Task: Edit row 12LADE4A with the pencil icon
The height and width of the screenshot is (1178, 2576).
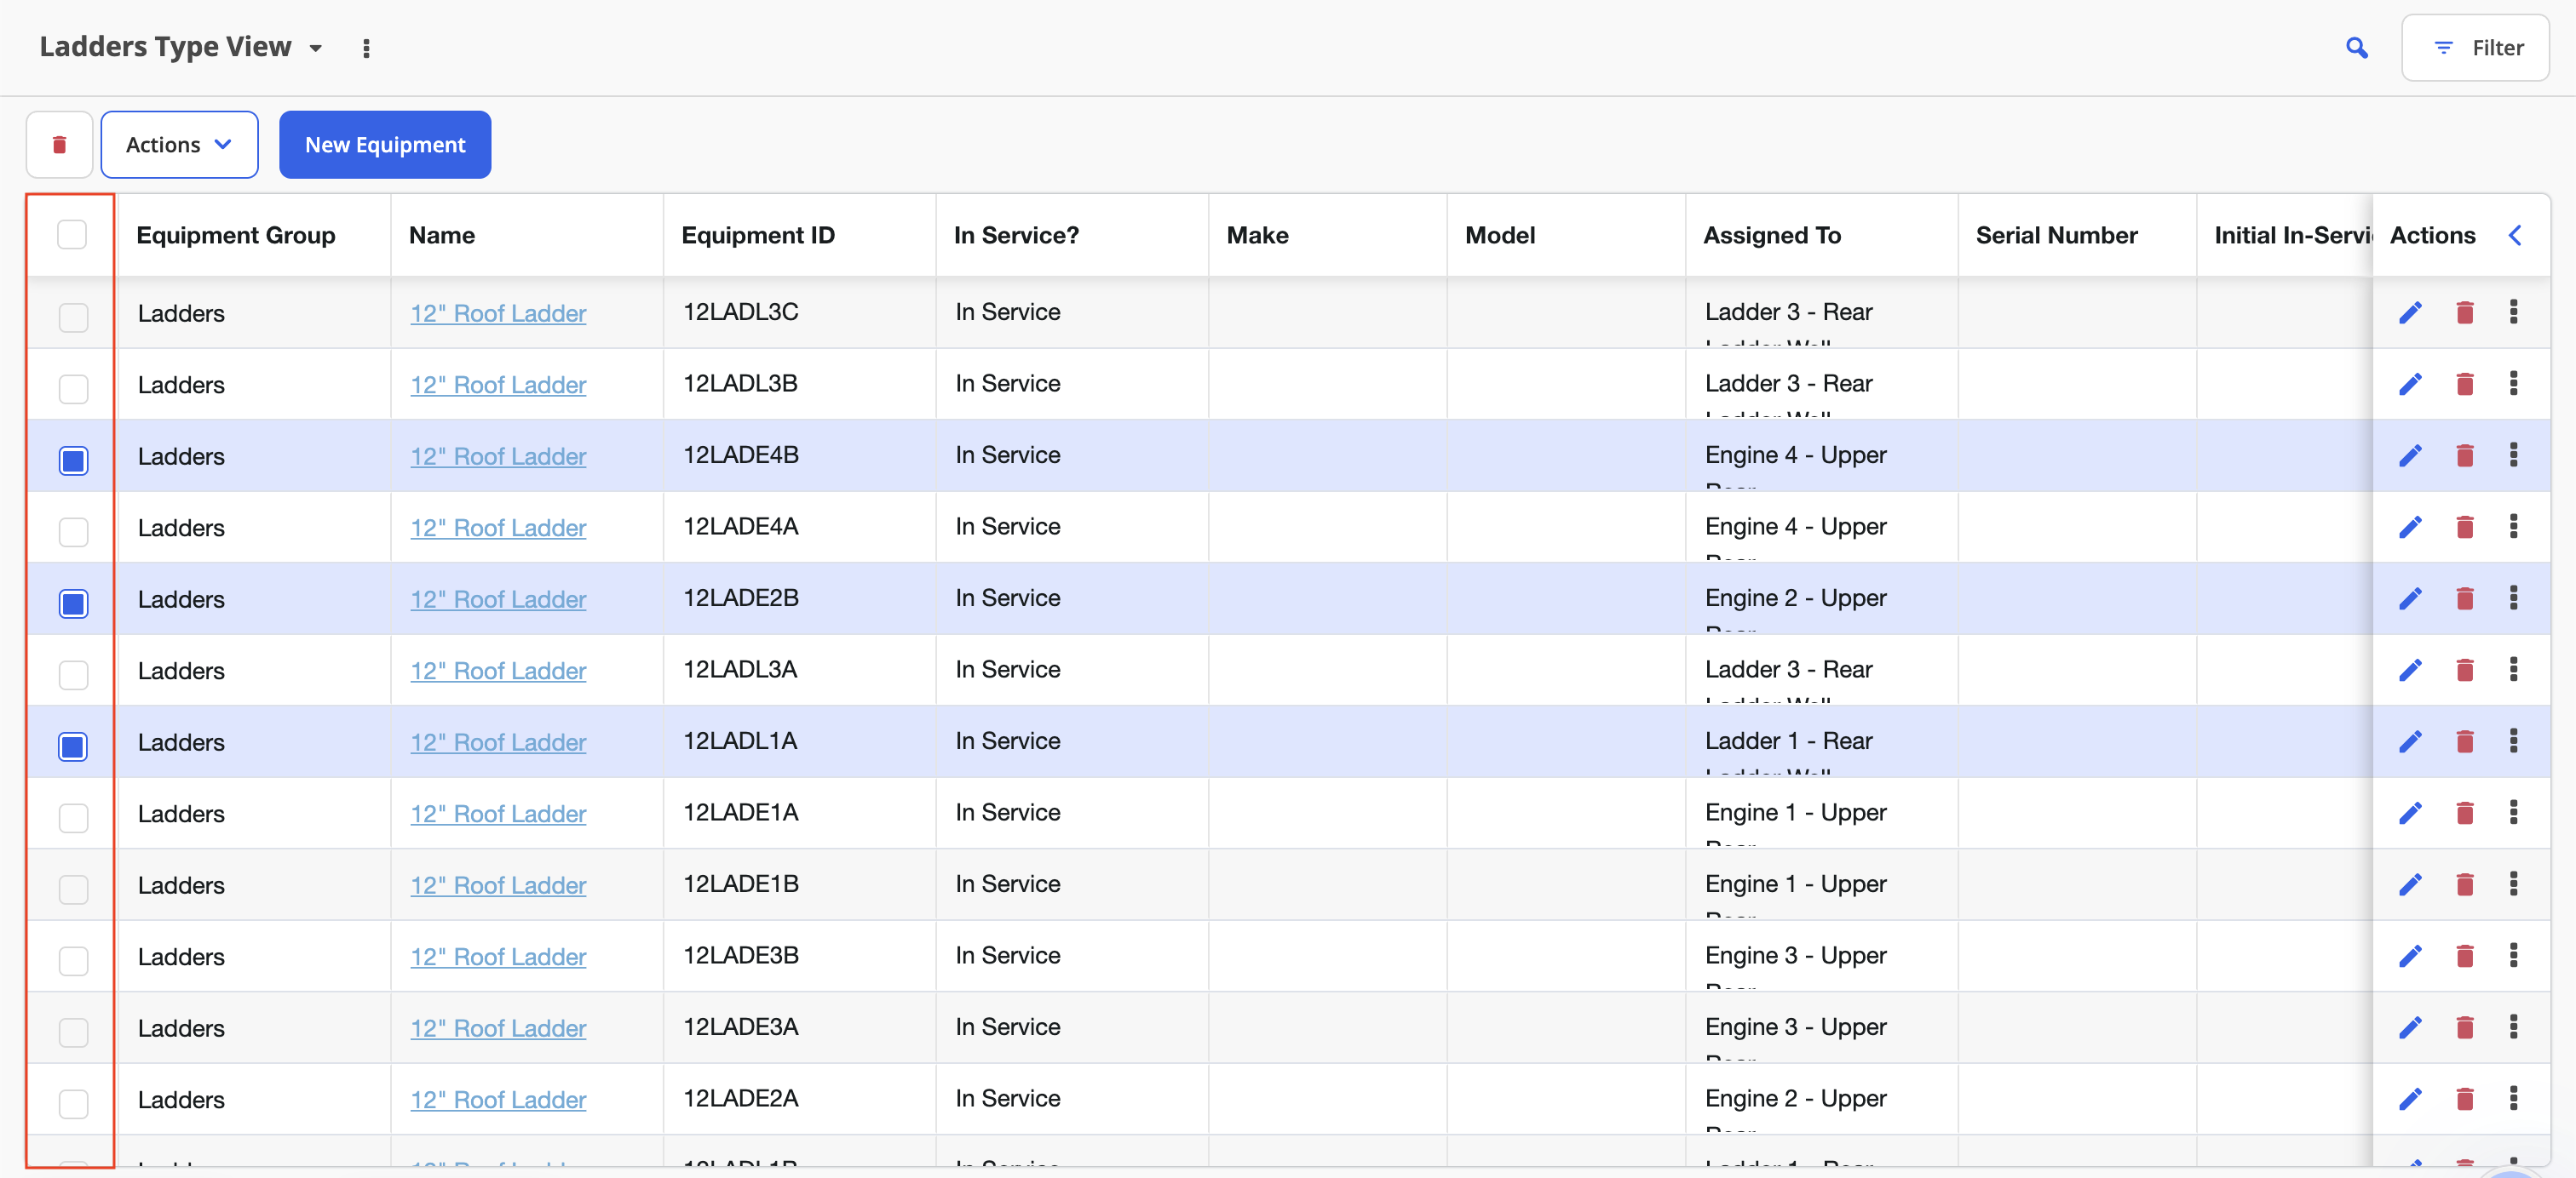Action: pyautogui.click(x=2410, y=527)
